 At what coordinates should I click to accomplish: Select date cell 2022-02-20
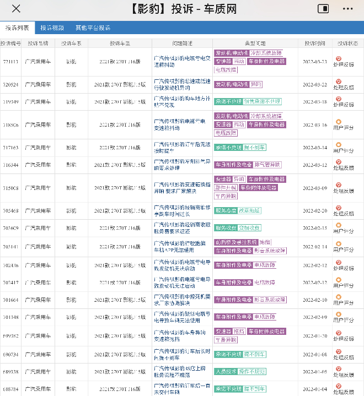point(315,211)
